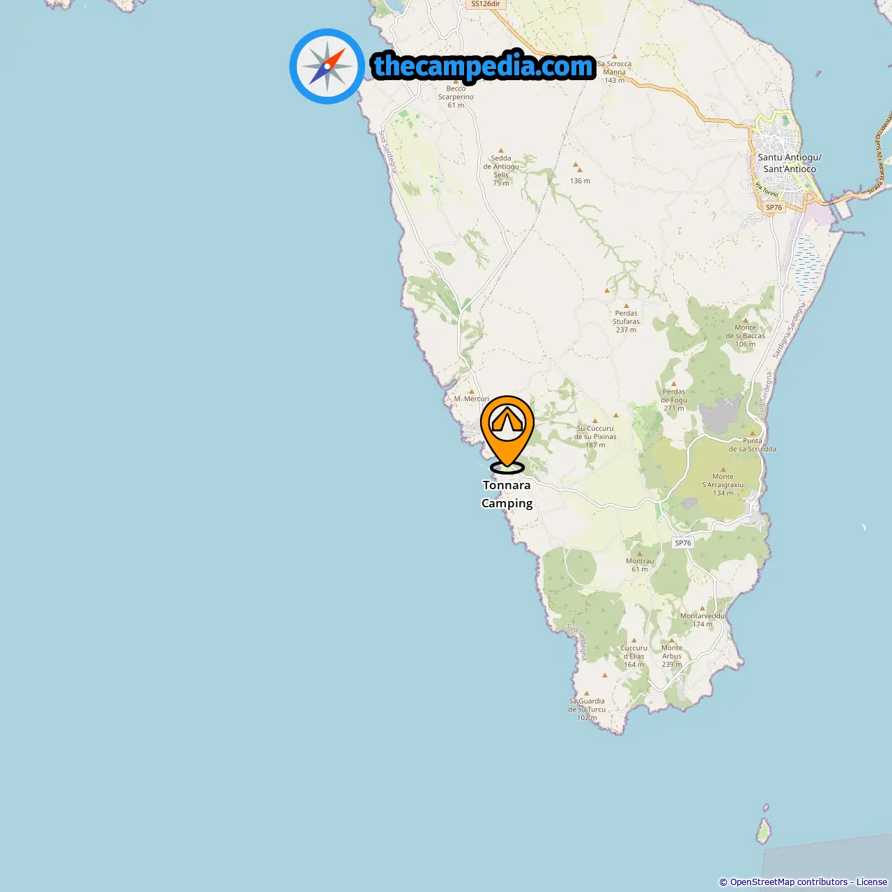Click the lower SP76 road shield
The height and width of the screenshot is (892, 892).
pyautogui.click(x=683, y=543)
